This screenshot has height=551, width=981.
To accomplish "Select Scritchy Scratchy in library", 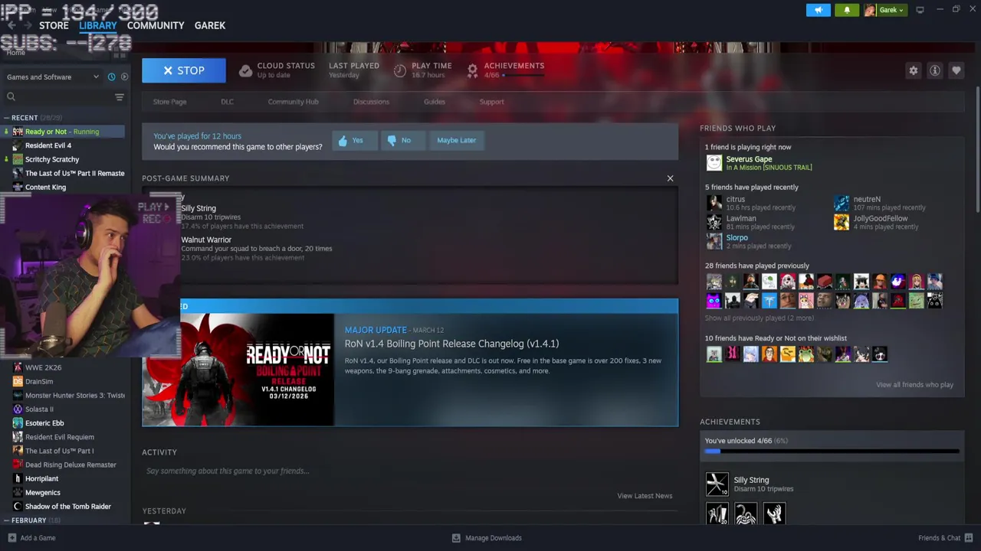I will tap(51, 159).
